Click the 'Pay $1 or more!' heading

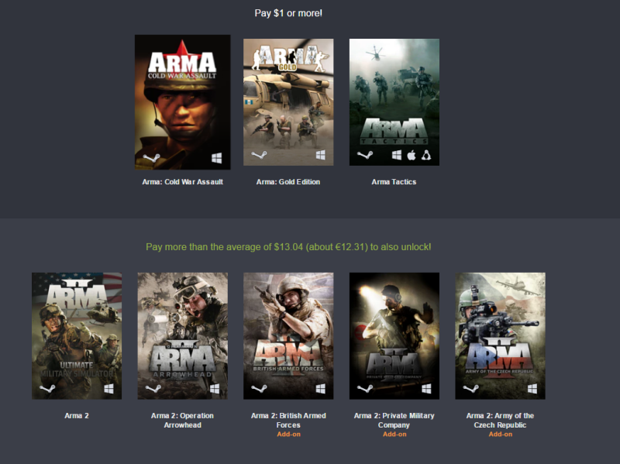(288, 13)
